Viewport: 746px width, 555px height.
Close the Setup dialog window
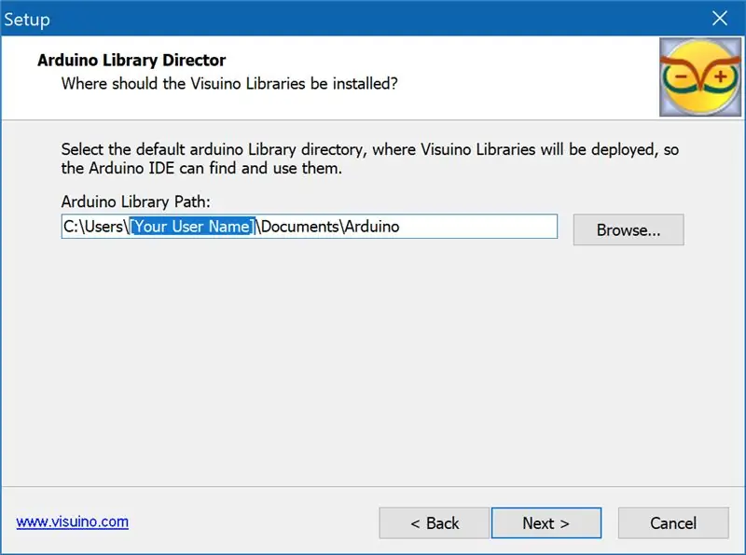tap(720, 18)
